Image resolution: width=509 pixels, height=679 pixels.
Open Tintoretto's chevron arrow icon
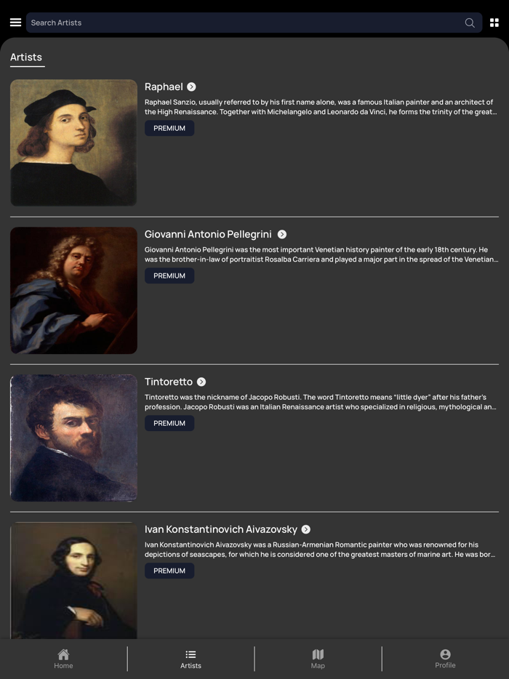[x=201, y=382]
